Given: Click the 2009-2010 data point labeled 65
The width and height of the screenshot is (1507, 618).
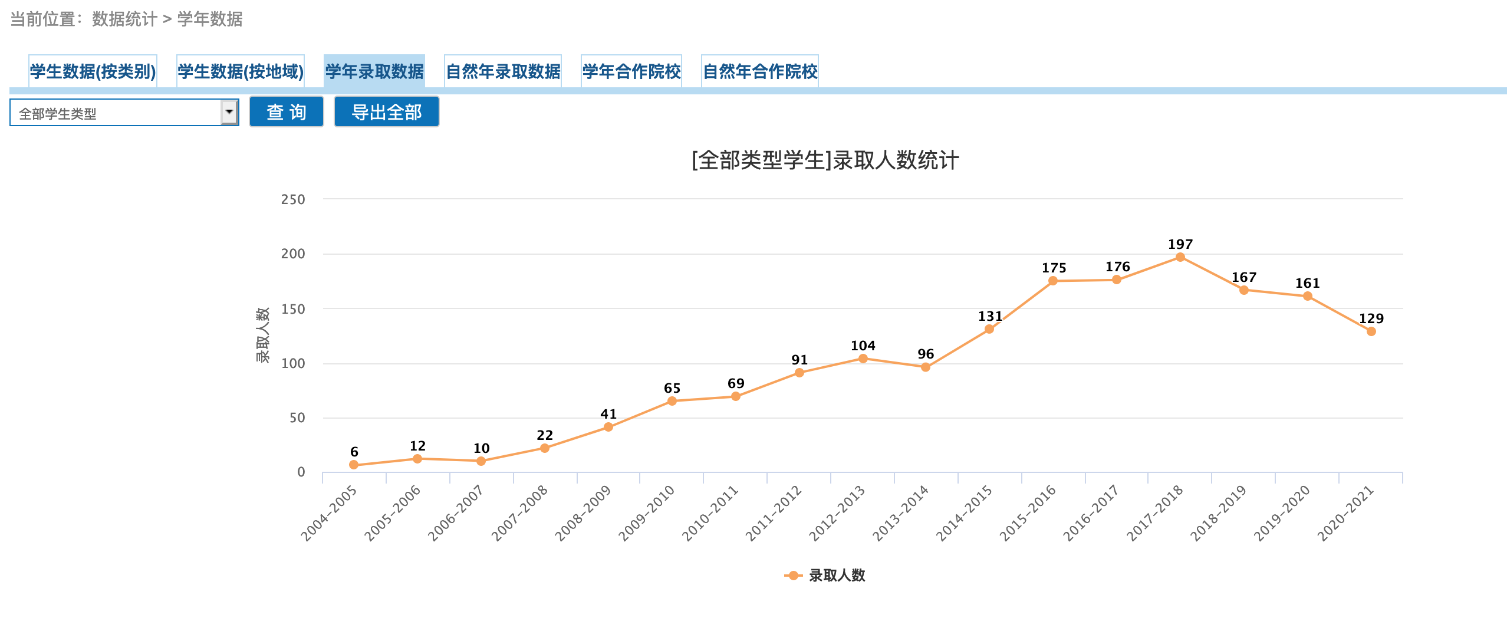Looking at the screenshot, I should point(672,401).
